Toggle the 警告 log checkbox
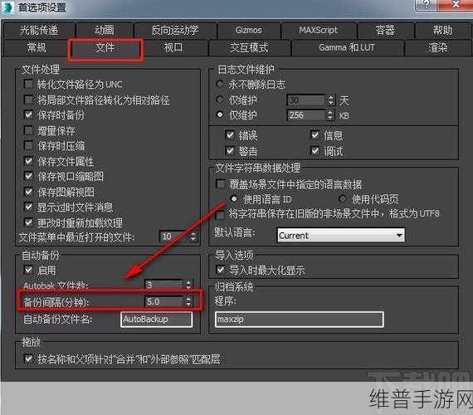The width and height of the screenshot is (473, 415). pyautogui.click(x=230, y=150)
